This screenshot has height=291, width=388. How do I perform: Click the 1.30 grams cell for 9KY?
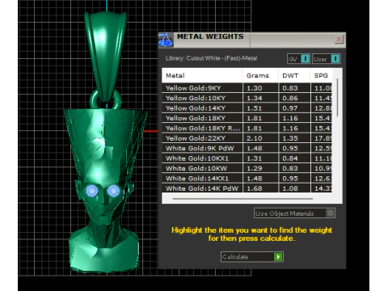[260, 88]
